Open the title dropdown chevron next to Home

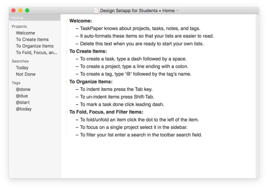[178, 11]
